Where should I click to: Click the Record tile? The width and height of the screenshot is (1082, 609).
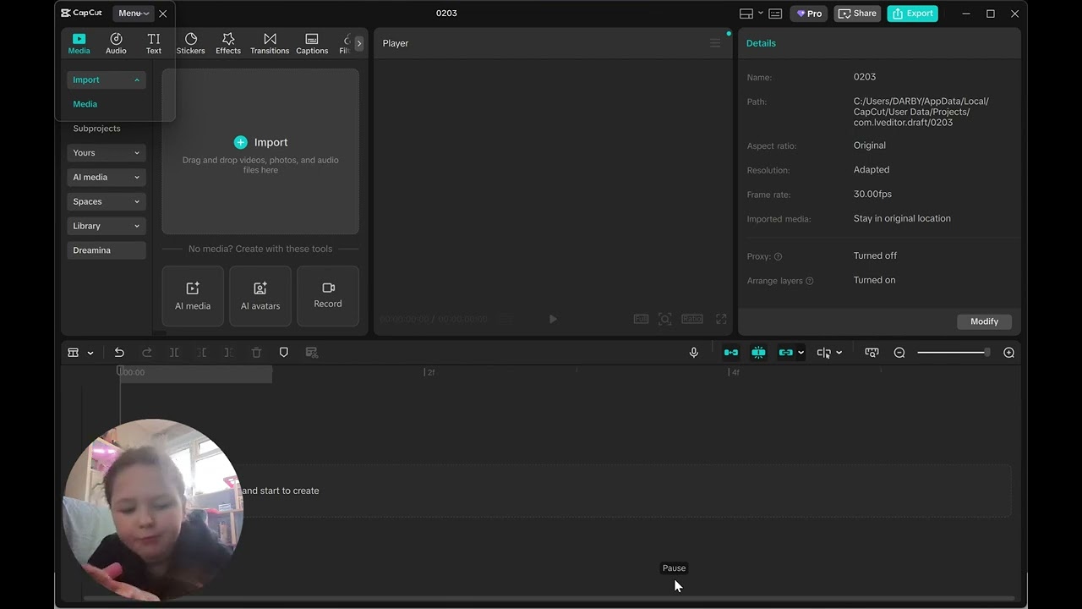pyautogui.click(x=328, y=296)
